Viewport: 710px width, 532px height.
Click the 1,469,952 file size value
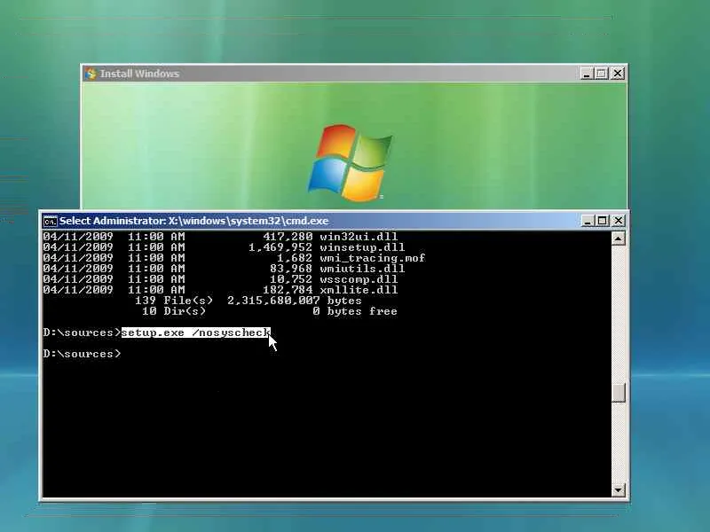click(x=280, y=247)
